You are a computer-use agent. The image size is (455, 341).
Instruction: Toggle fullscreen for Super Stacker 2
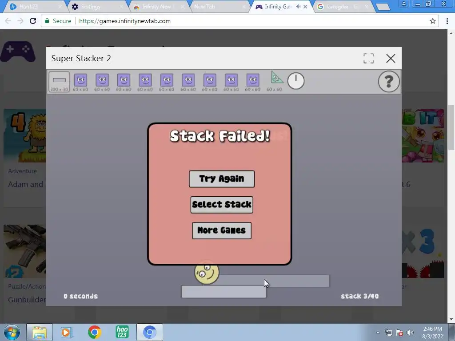(368, 58)
